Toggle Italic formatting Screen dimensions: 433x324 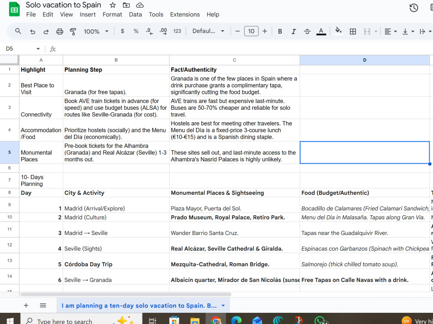[x=293, y=32]
